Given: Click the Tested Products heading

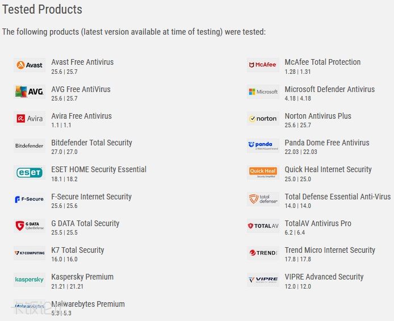Looking at the screenshot, I should click(43, 10).
